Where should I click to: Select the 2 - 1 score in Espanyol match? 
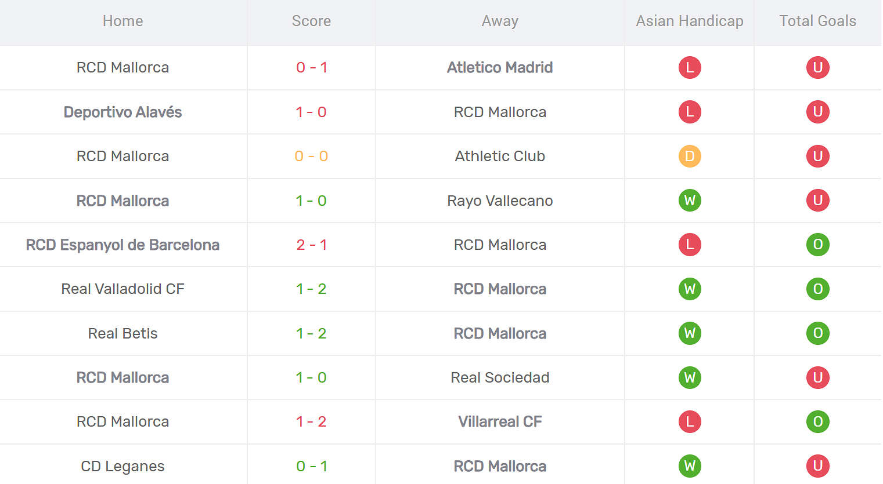[x=311, y=245]
